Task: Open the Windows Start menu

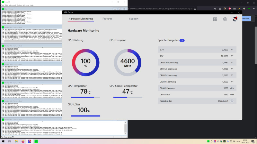Action: 3,141
